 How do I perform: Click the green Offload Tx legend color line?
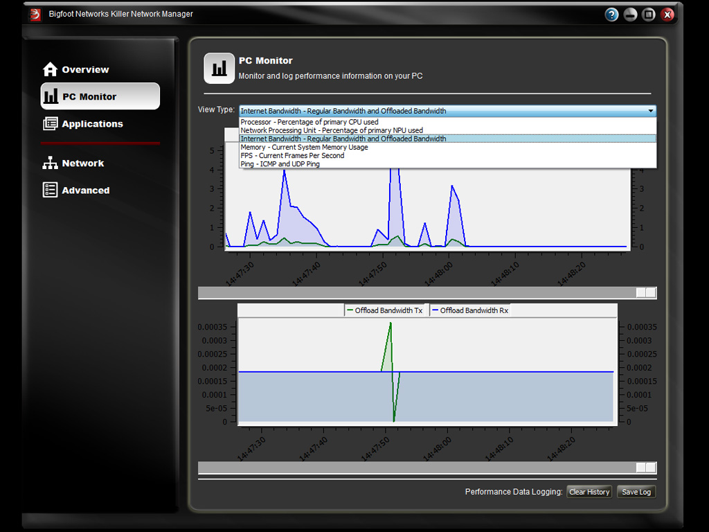coord(350,310)
